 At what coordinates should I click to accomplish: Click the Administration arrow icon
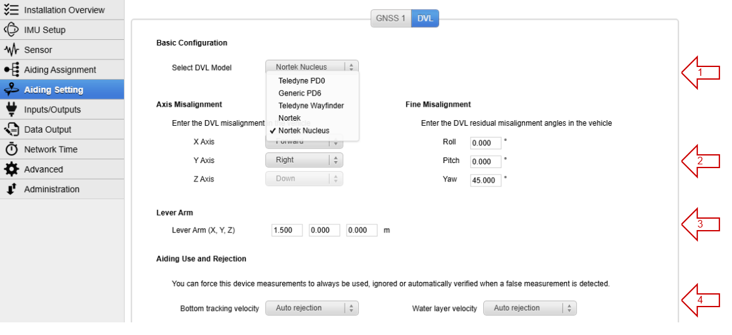point(11,189)
